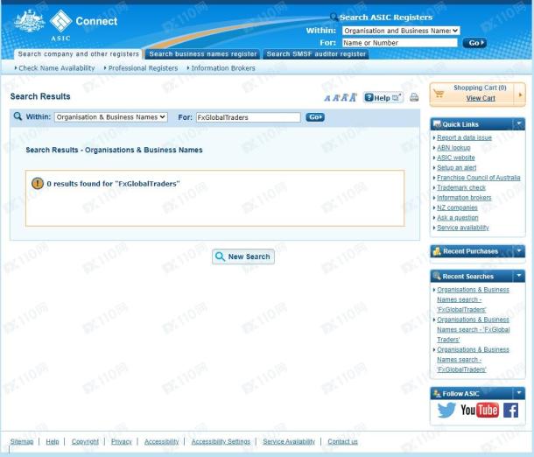Viewport: 534px width, 457px height.
Task: Click the header Name or Number input field
Action: (x=399, y=43)
